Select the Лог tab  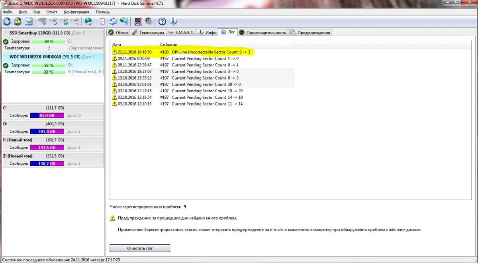[228, 32]
